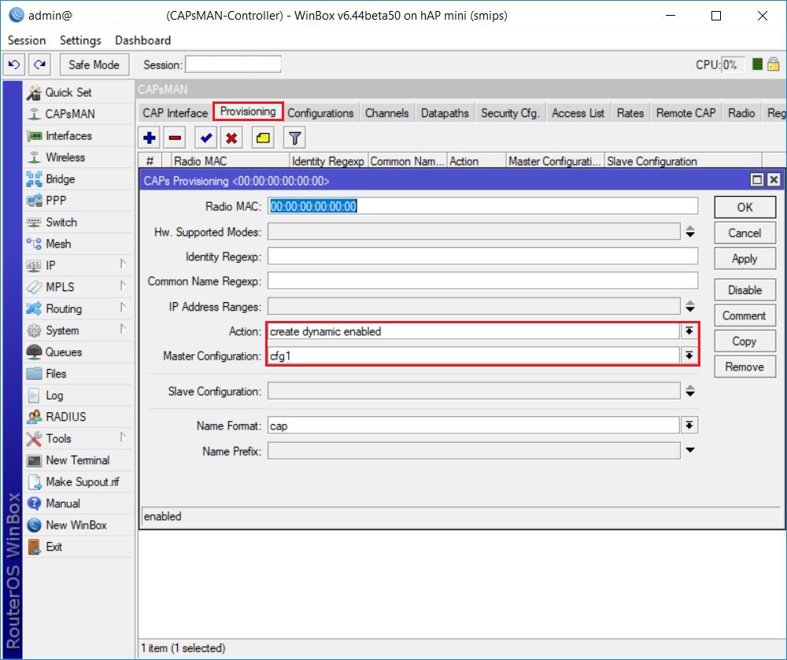This screenshot has width=787, height=660.
Task: Expand the System submenu
Action: (123, 329)
